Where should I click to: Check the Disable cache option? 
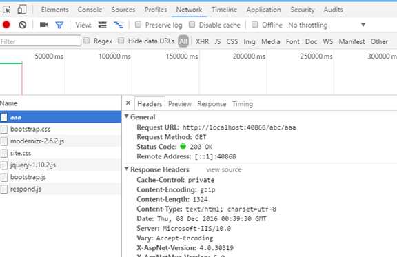(x=192, y=25)
